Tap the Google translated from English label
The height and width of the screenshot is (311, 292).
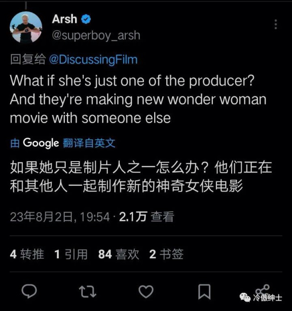[x=63, y=143]
